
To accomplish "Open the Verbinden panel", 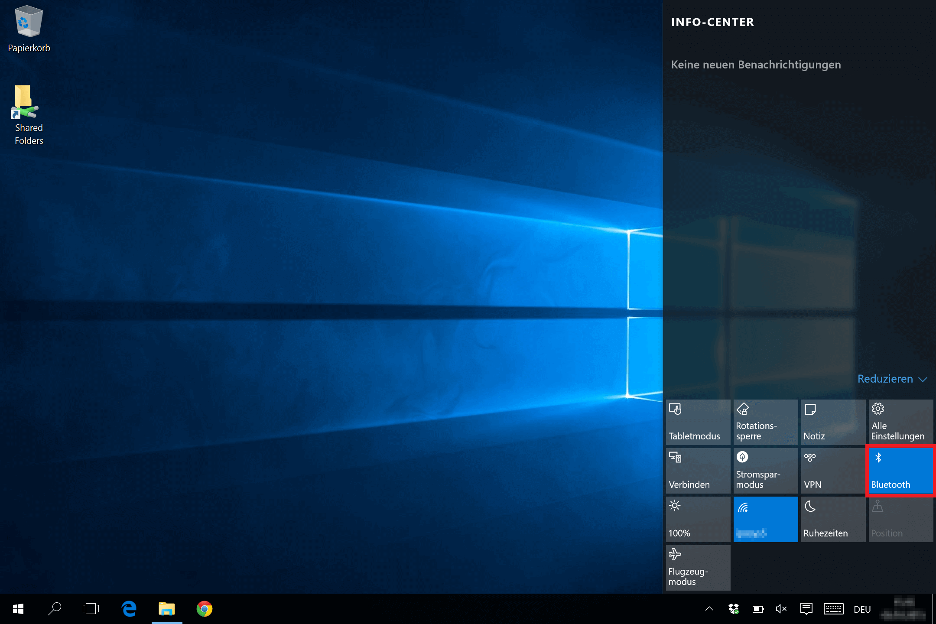I will click(x=697, y=471).
